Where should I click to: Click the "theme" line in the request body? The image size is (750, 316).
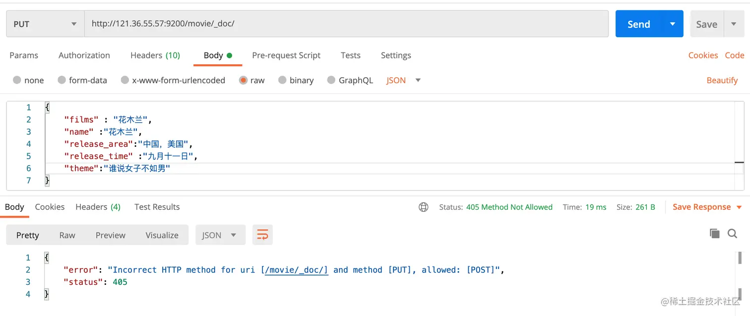[x=117, y=168]
